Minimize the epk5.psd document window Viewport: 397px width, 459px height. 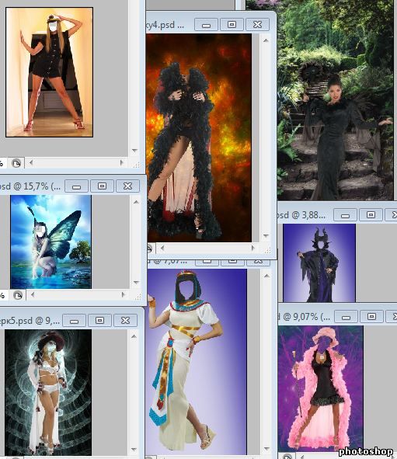point(74,321)
